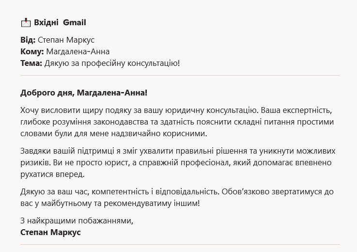Viewport: 357px width, 252px height.
Task: Click the paragraph starting Завдяки вашій підтримці
Action: point(178,162)
